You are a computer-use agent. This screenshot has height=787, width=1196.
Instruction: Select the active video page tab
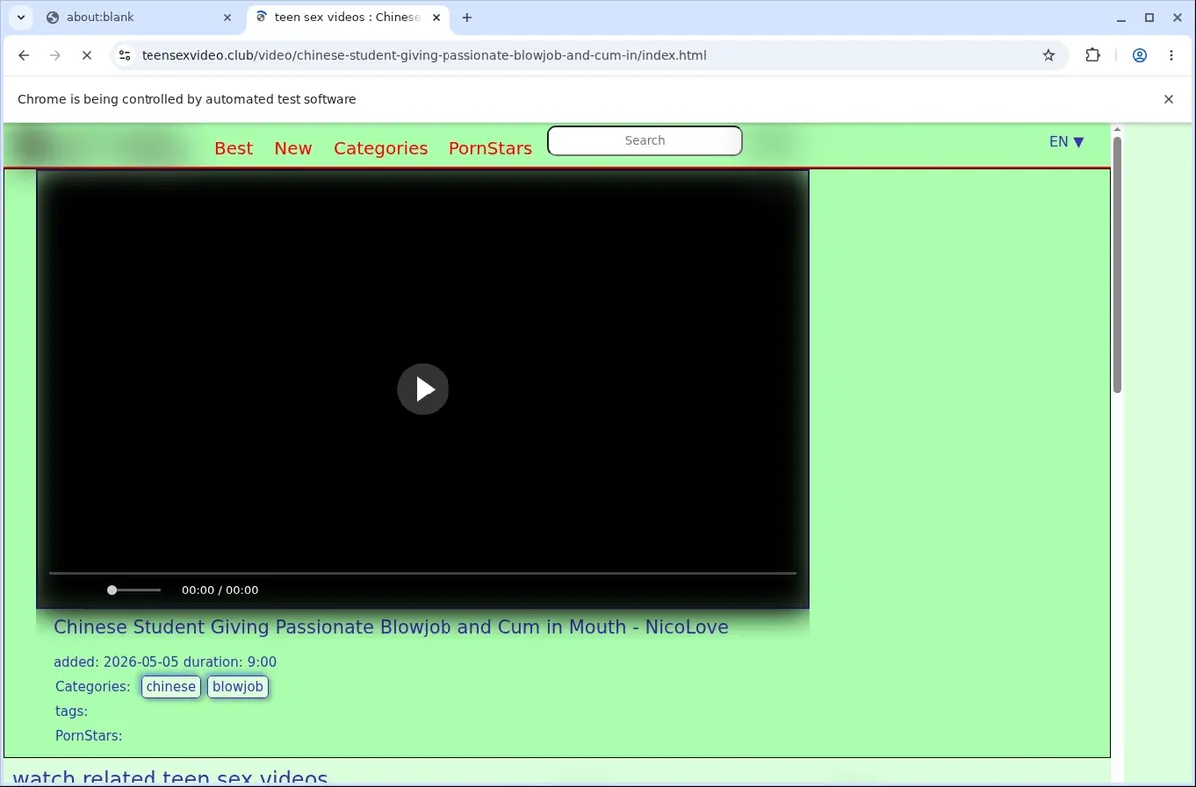[x=348, y=17]
